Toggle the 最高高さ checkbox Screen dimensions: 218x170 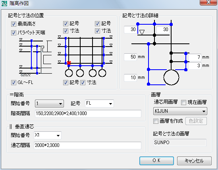(x=14, y=24)
